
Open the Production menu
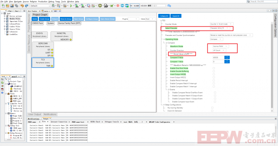click(x=43, y=1)
